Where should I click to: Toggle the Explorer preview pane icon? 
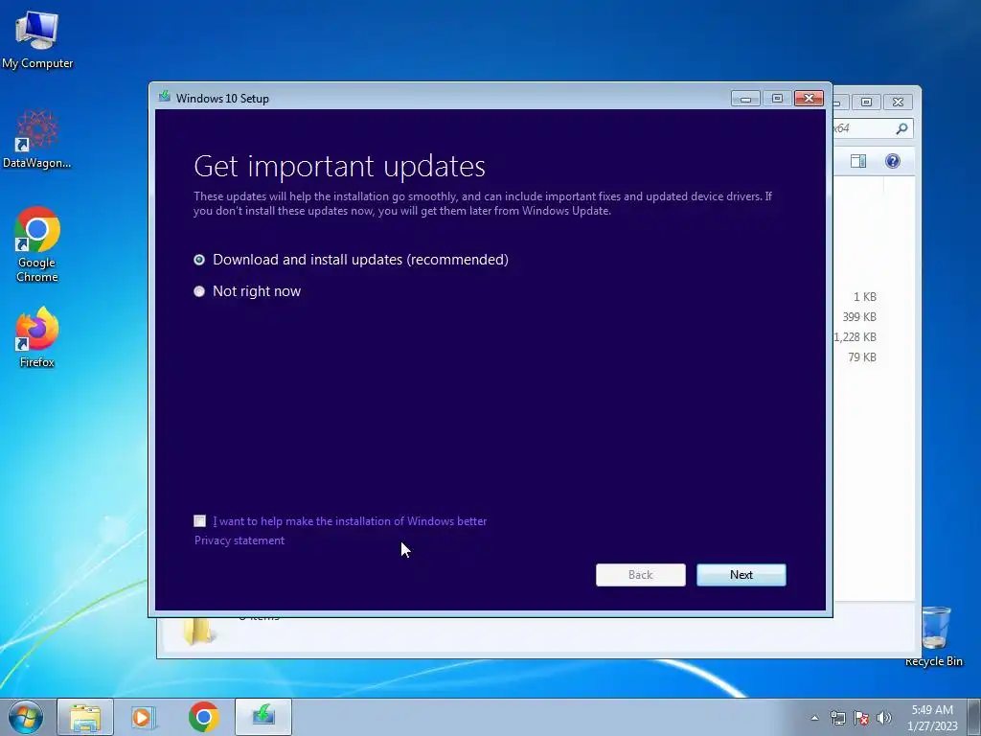point(858,161)
